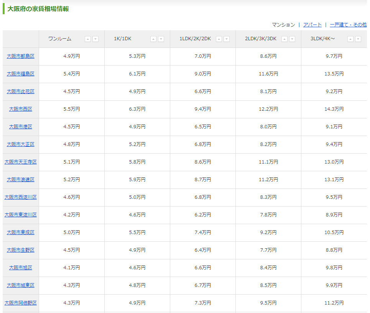
Task: Open 大阪市福島区 link
Action: pyautogui.click(x=21, y=74)
